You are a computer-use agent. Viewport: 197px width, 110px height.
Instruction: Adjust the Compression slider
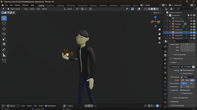pos(188,87)
